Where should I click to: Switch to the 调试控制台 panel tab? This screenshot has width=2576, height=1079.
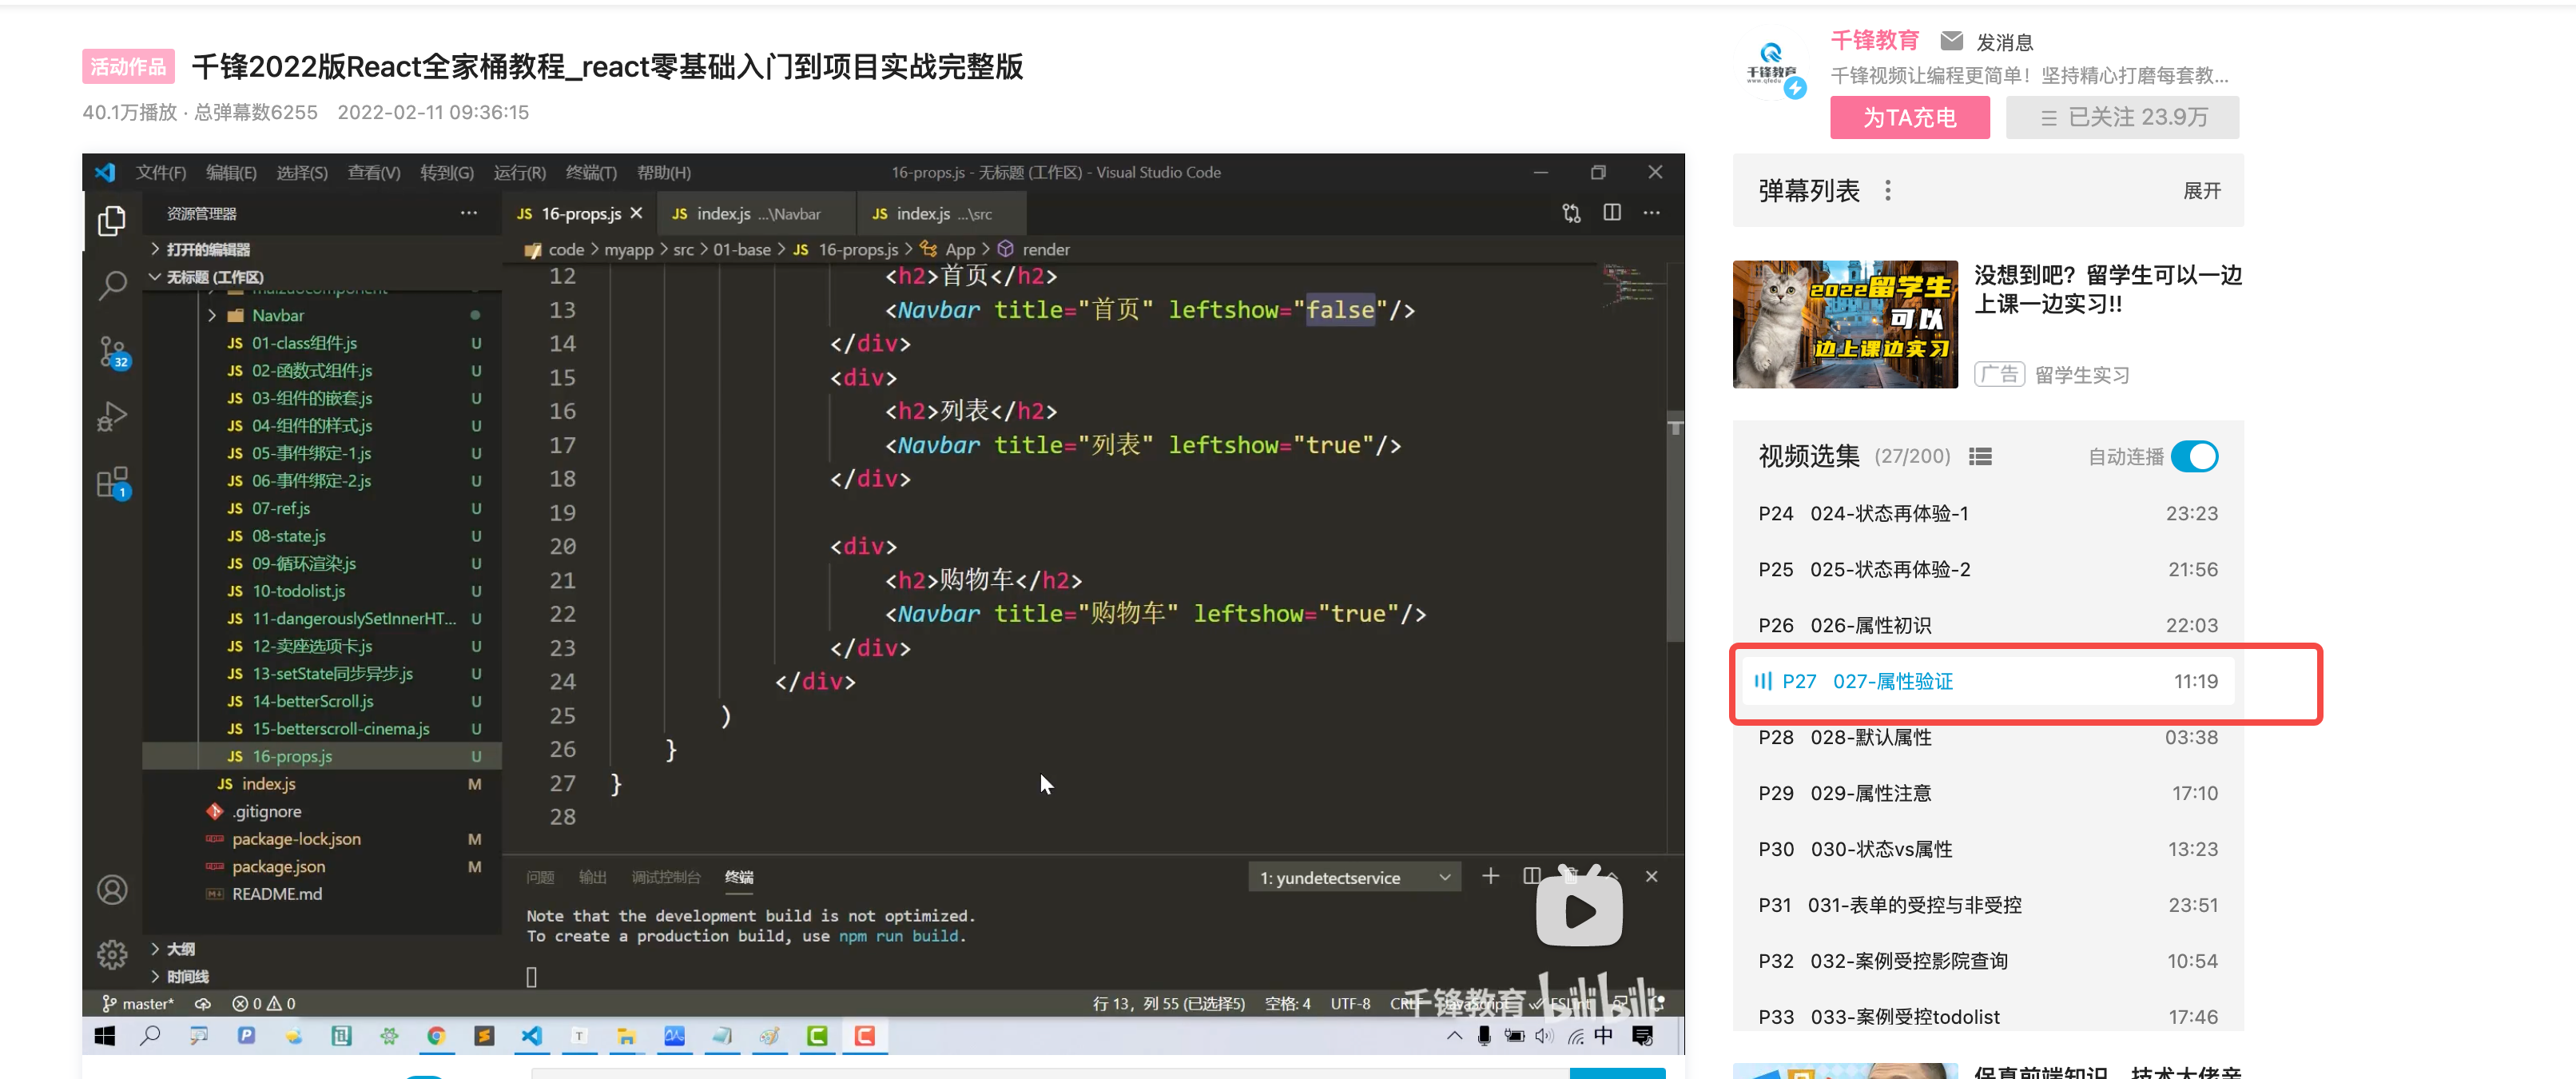click(666, 877)
